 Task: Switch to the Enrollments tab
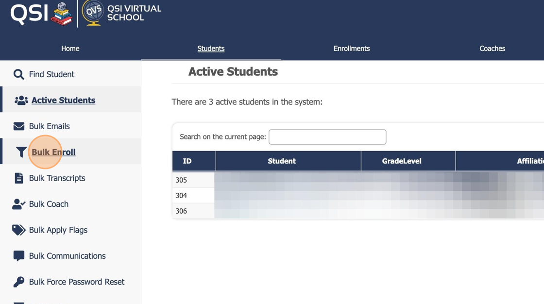click(x=352, y=49)
